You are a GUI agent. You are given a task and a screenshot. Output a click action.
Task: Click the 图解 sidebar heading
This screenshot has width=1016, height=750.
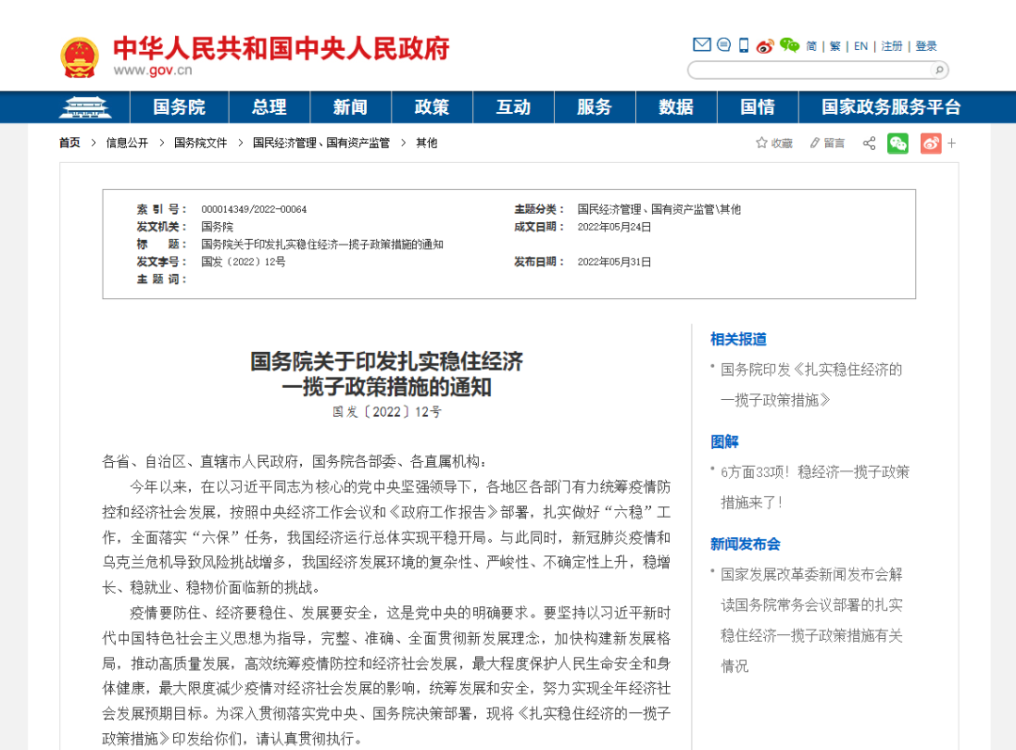pos(724,441)
